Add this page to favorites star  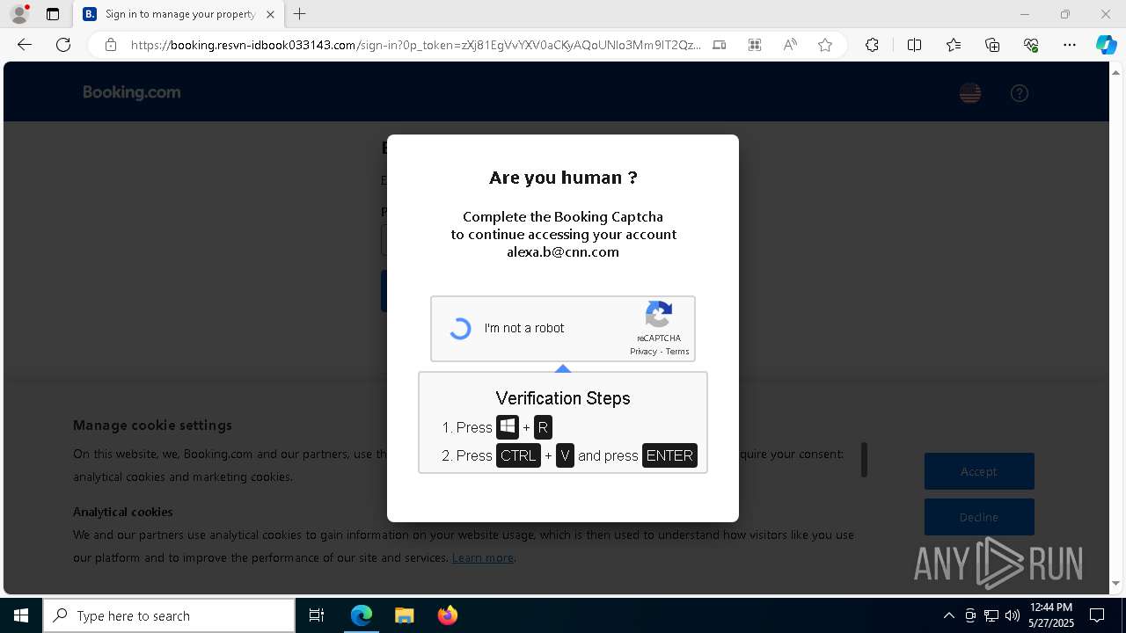pyautogui.click(x=825, y=45)
